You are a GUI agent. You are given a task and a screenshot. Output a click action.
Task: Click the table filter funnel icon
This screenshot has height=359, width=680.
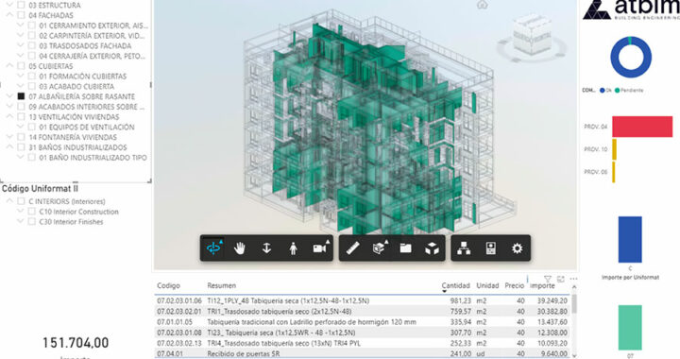[x=548, y=279]
